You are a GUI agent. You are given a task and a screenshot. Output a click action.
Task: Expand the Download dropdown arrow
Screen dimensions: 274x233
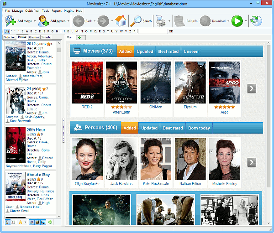click(x=228, y=21)
